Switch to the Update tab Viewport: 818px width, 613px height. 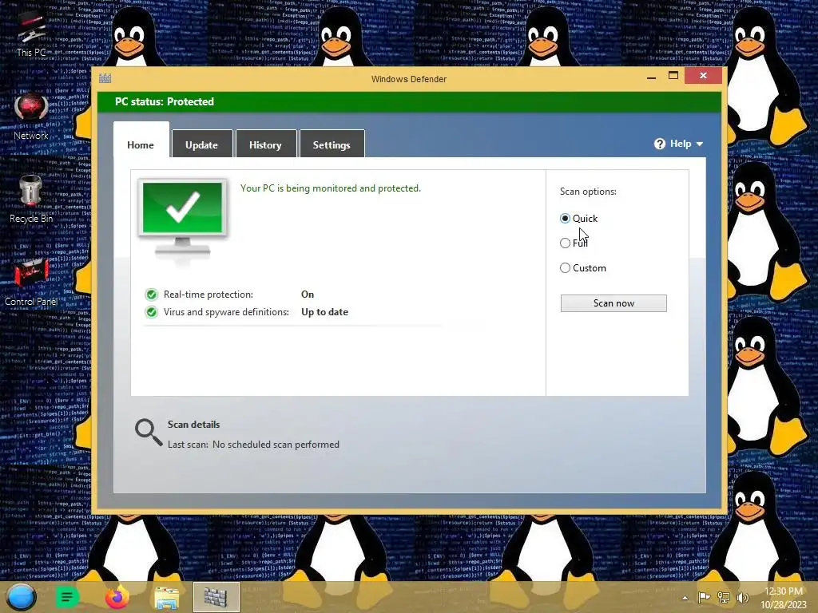point(202,145)
